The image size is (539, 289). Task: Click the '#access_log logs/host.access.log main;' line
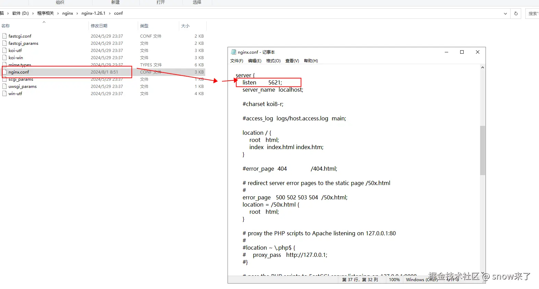294,118
